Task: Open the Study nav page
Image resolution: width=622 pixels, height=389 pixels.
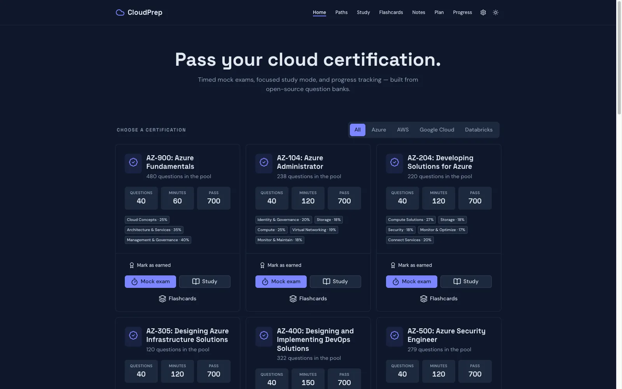Action: [x=363, y=12]
